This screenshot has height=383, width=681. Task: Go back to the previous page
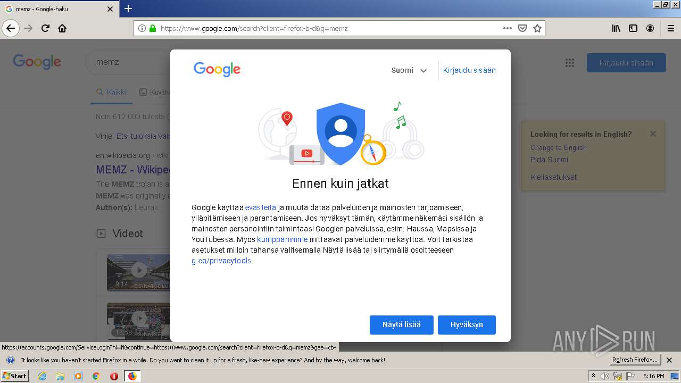(11, 28)
